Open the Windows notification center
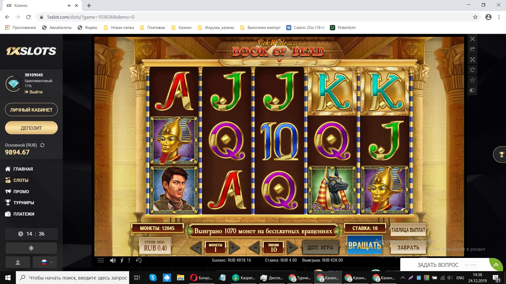The image size is (506, 284). (x=496, y=278)
